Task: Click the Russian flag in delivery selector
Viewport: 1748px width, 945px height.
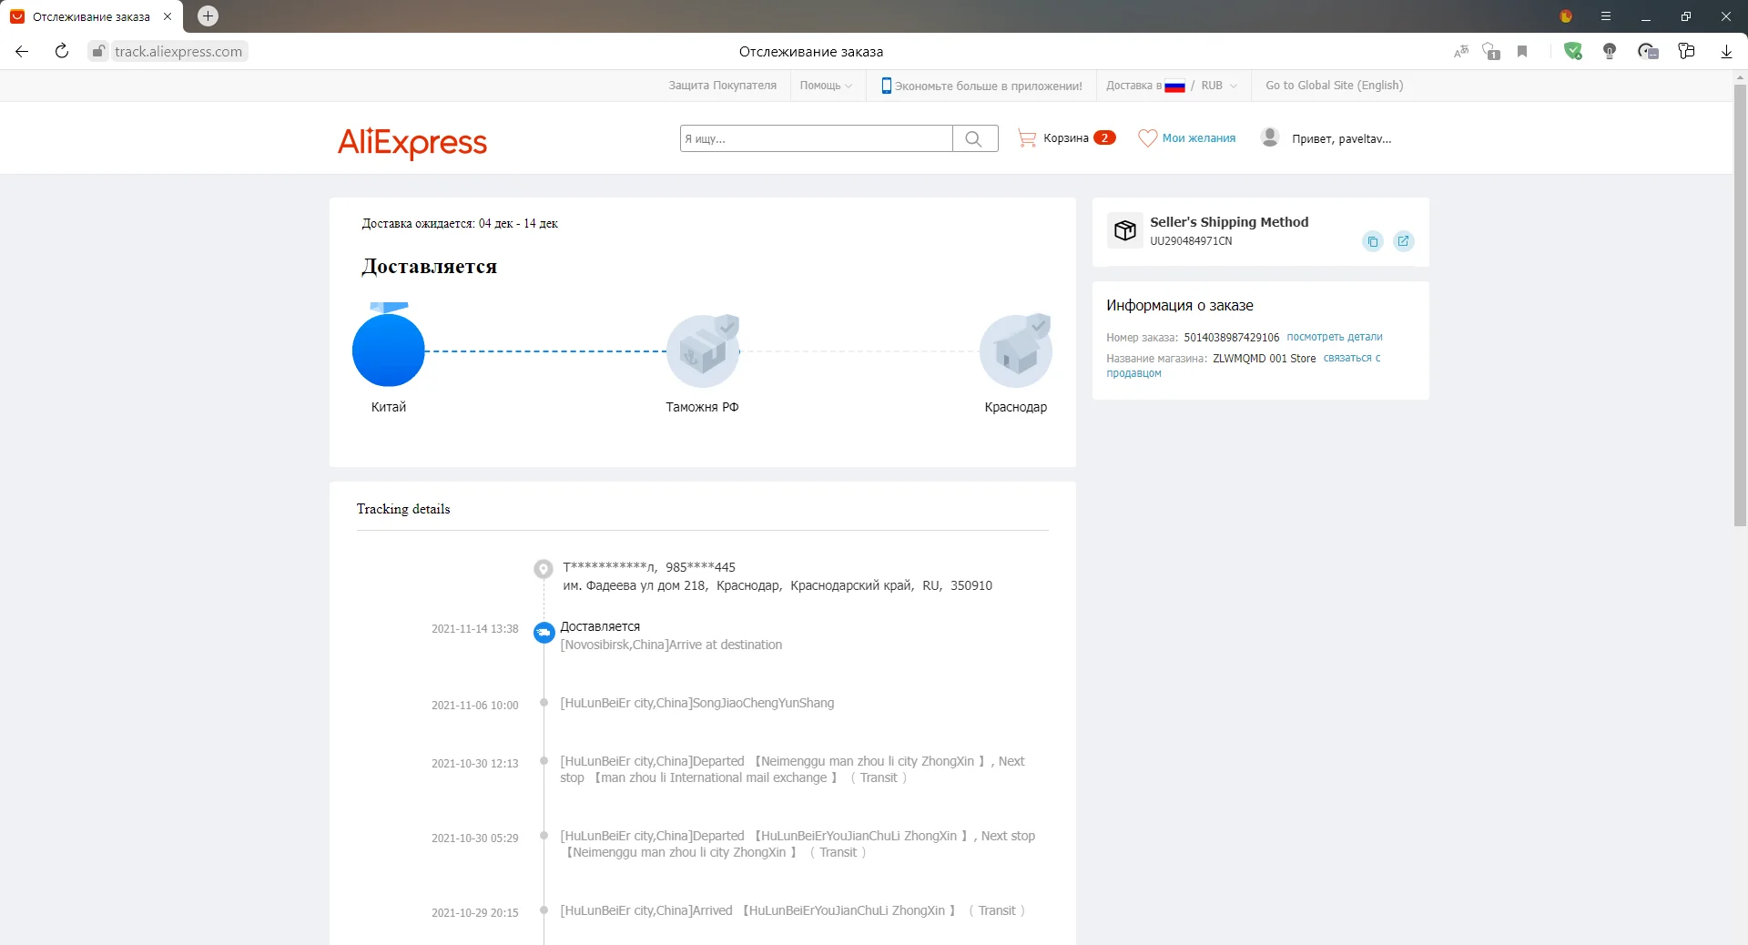Action: coord(1174,86)
